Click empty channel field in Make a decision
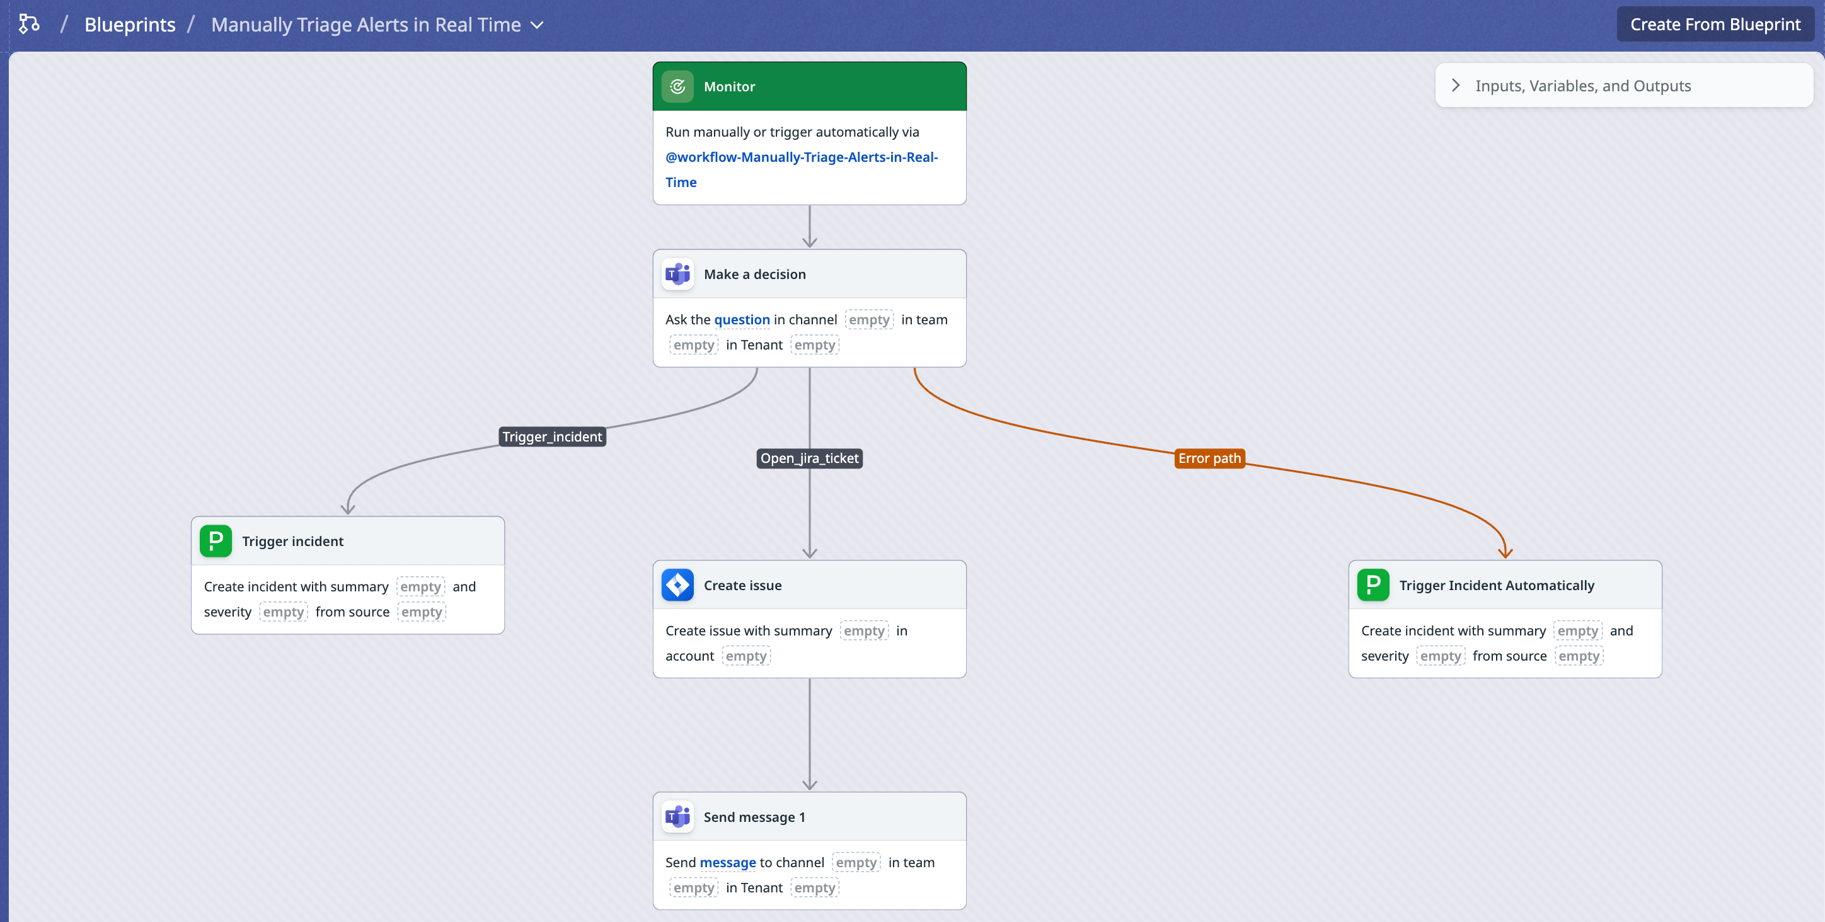This screenshot has width=1825, height=922. click(x=868, y=319)
